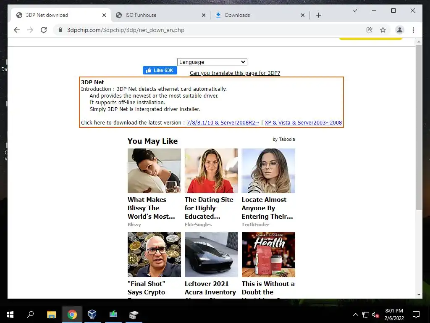
Task: Click the page vertical scrollbar thumb
Action: point(419,127)
